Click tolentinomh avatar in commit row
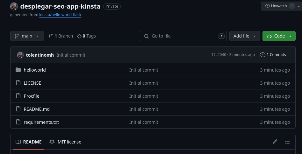Viewport: 302px width, 154px height. 20,55
